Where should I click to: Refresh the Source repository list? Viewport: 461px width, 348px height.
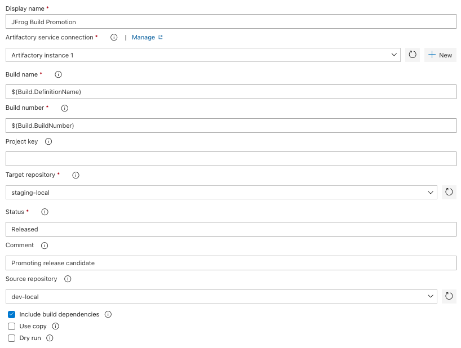click(449, 296)
